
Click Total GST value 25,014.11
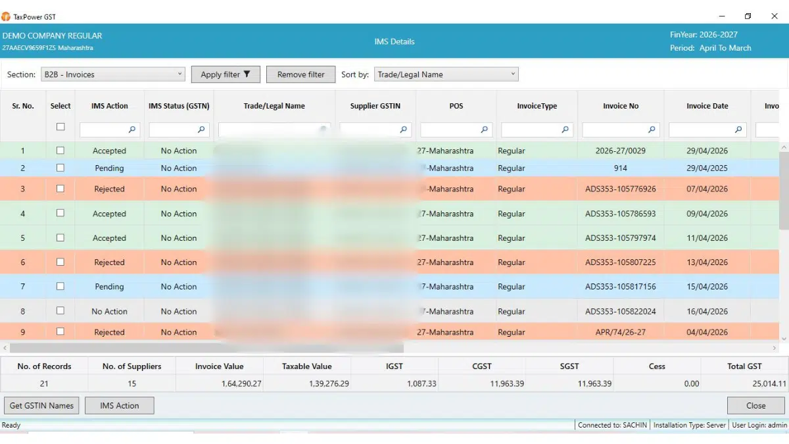[771, 383]
